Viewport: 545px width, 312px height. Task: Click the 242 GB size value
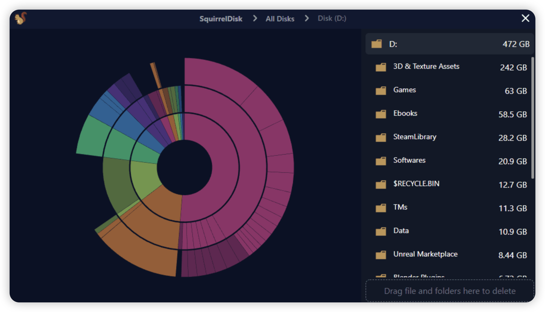513,67
